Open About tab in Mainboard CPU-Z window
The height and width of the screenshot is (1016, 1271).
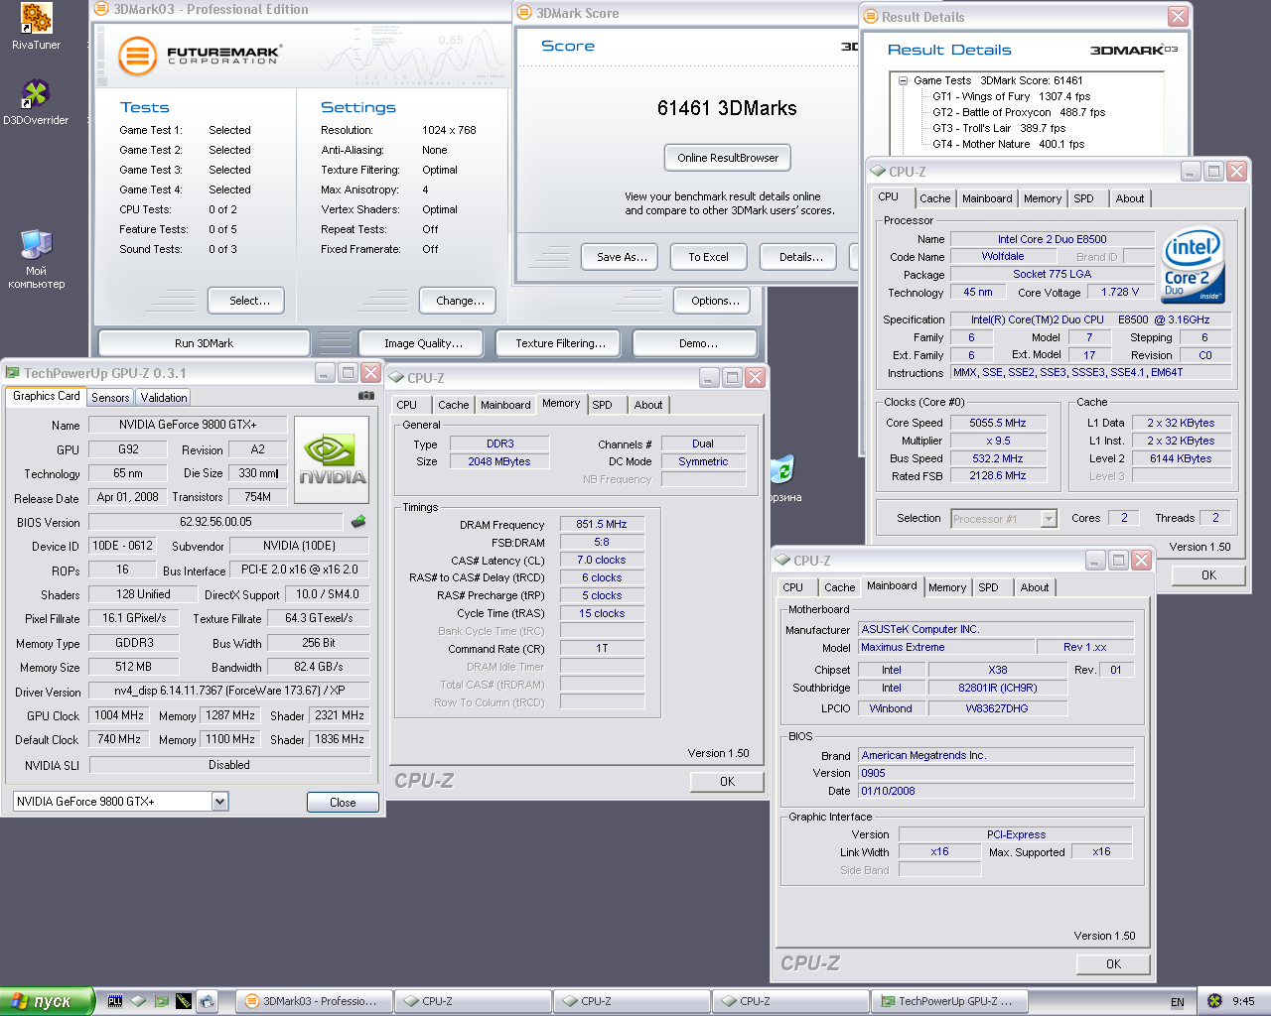pos(1035,587)
